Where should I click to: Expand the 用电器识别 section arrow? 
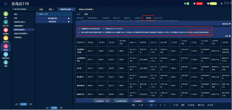[x=69, y=18]
